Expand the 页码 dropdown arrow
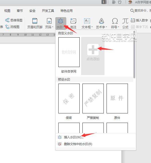Viewport: 151px width, 163px height. point(53,27)
